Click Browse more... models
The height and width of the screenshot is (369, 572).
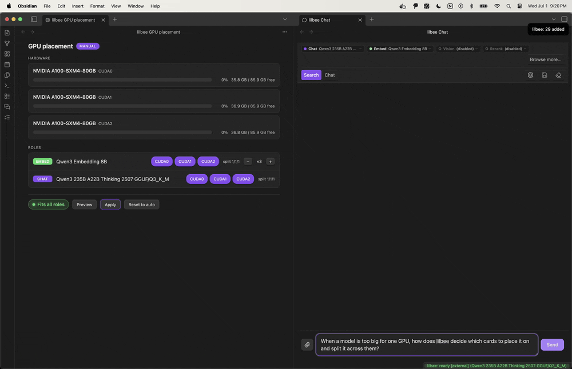545,59
